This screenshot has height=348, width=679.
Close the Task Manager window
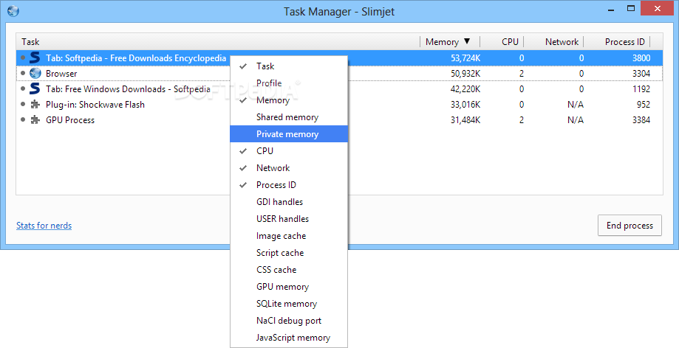coord(658,9)
